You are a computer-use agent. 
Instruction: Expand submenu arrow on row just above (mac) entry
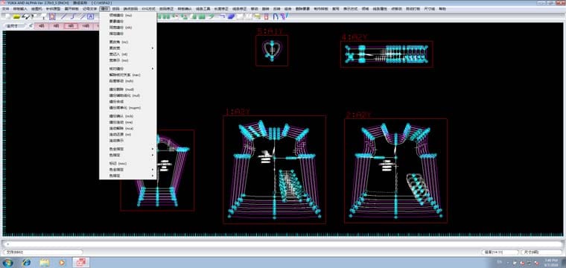153,68
